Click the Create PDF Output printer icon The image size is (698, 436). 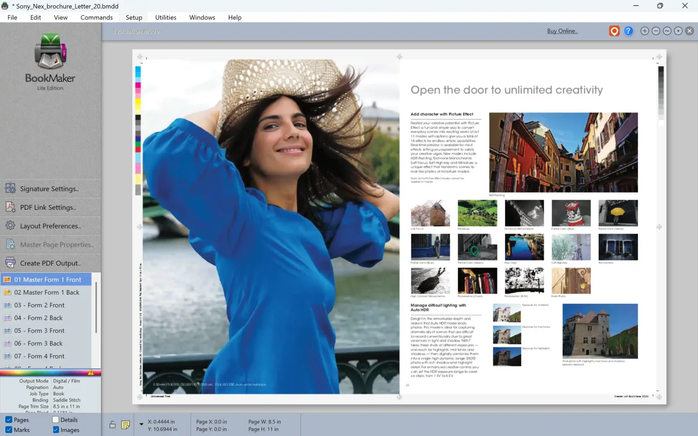(x=10, y=263)
